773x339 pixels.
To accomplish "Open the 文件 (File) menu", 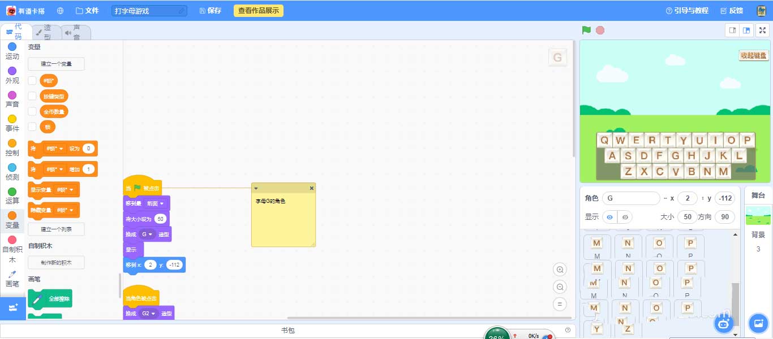I will coord(87,11).
